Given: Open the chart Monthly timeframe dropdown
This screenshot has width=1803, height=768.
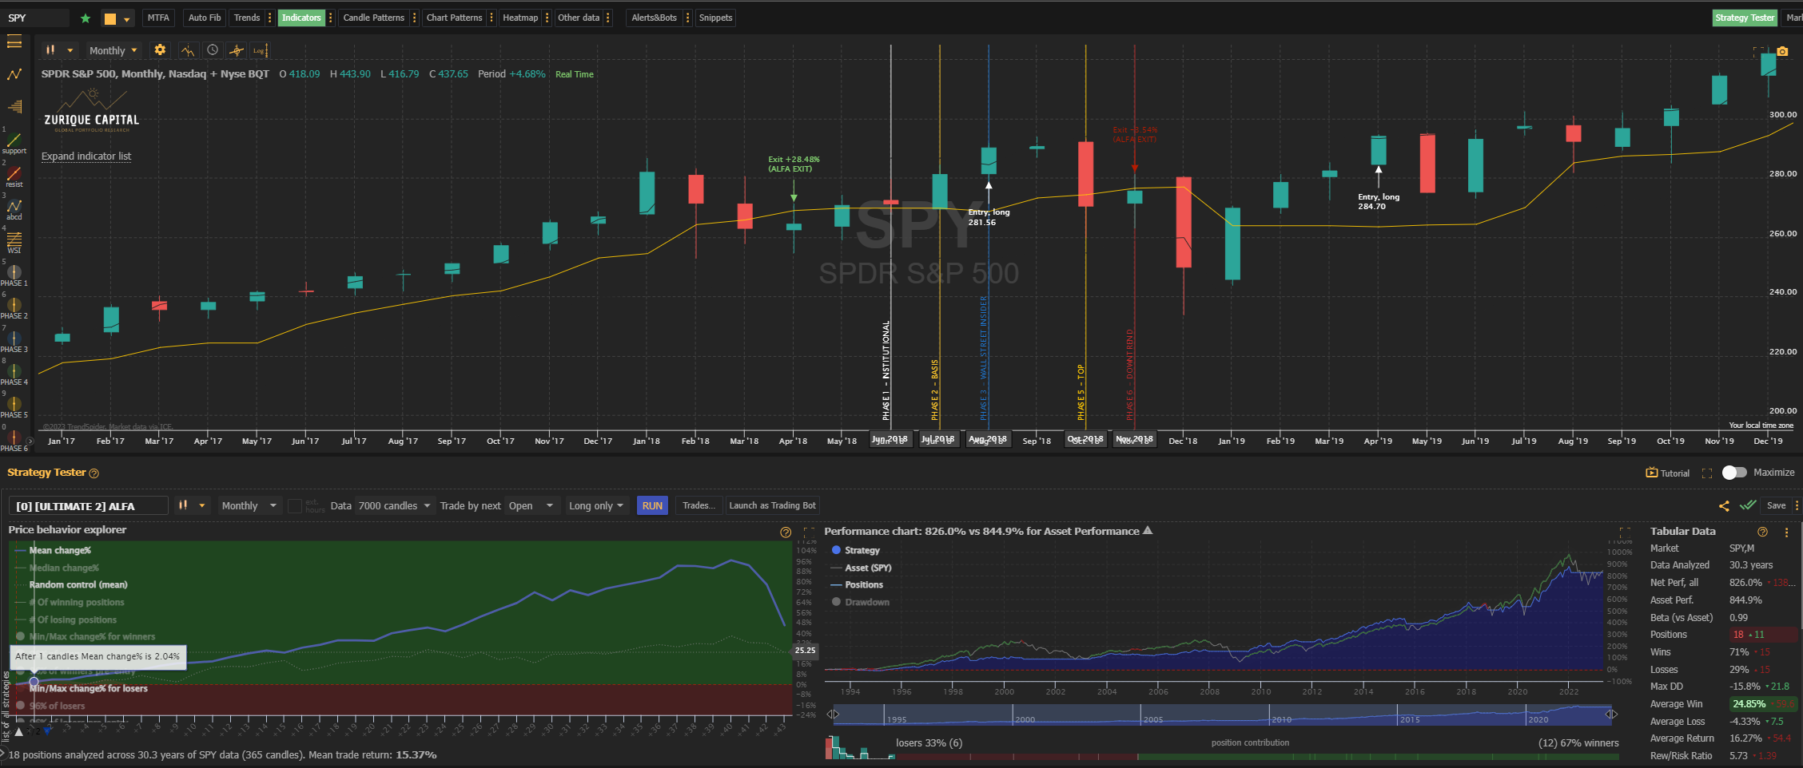Looking at the screenshot, I should 113,50.
